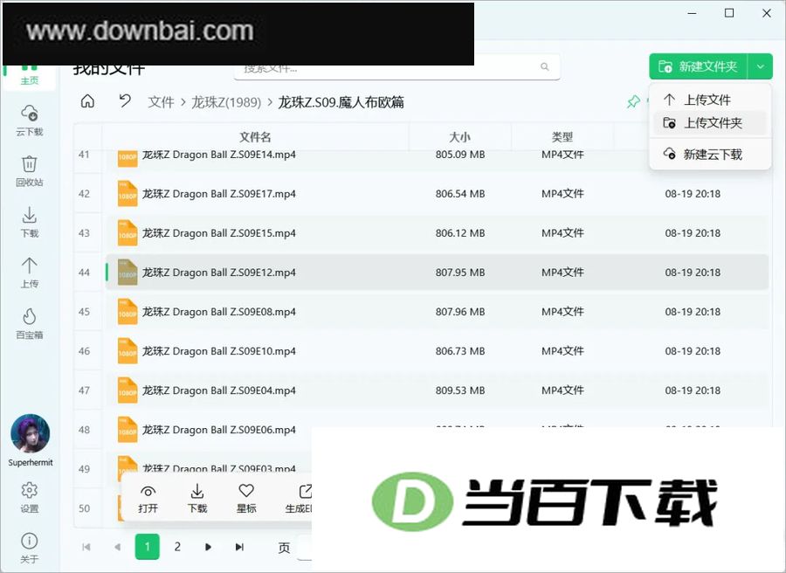Click the home icon in the breadcrumb bar
Viewport: 786px width, 573px height.
(x=87, y=101)
